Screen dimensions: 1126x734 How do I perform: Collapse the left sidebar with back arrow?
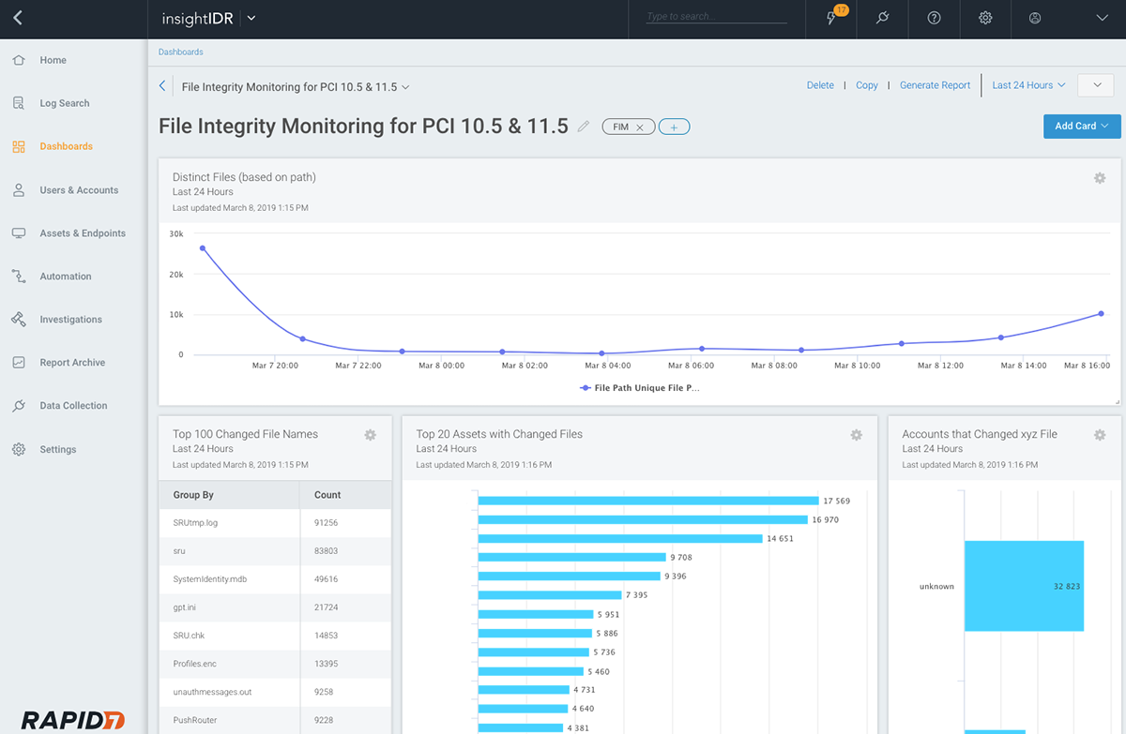[x=19, y=18]
